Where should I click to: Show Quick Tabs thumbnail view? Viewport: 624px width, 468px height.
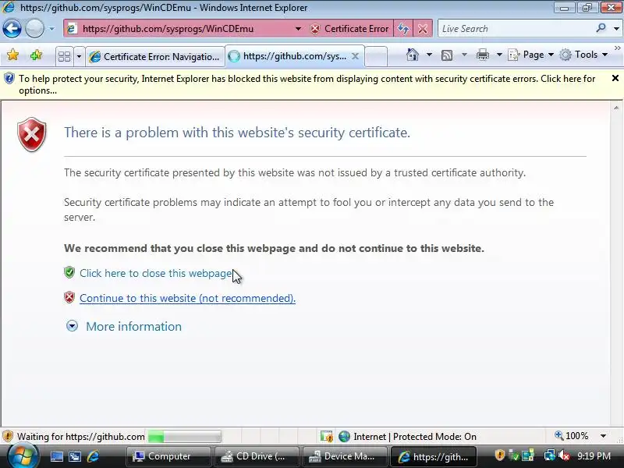click(x=64, y=56)
